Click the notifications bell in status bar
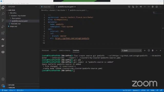The height and width of the screenshot is (92, 164). (x=161, y=90)
